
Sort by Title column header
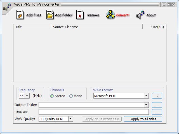(32, 27)
